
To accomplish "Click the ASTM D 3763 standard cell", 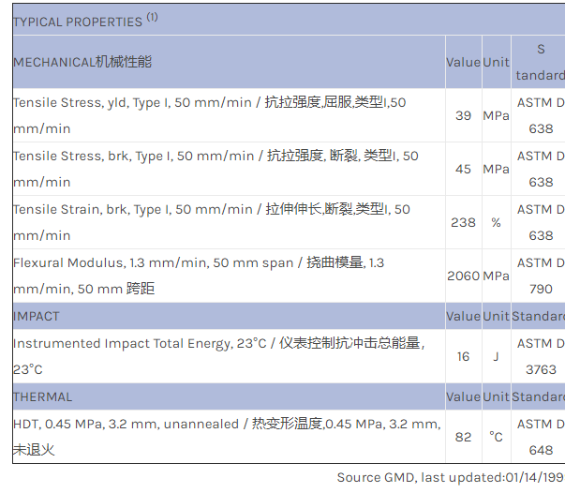I will pos(540,356).
